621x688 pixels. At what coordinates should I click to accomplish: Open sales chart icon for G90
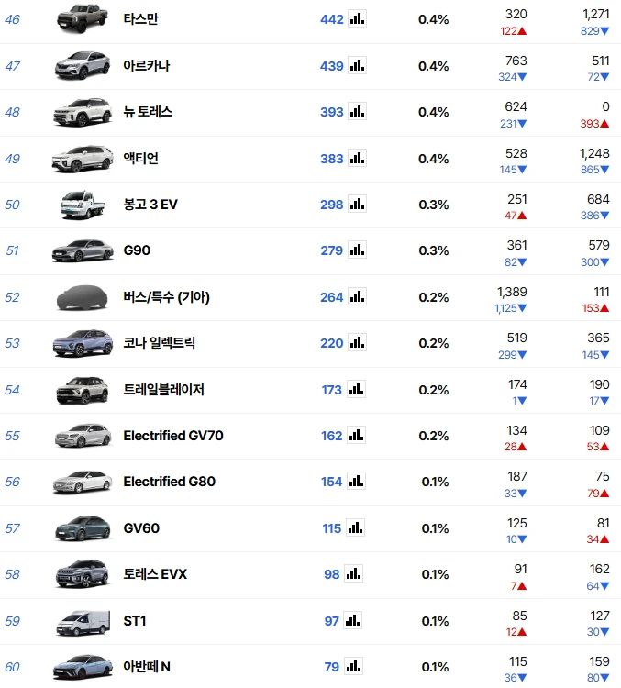click(x=357, y=250)
